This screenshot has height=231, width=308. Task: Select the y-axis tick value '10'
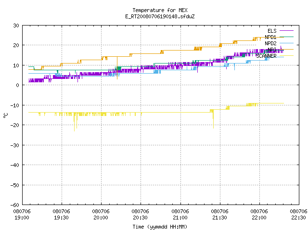click(x=16, y=65)
